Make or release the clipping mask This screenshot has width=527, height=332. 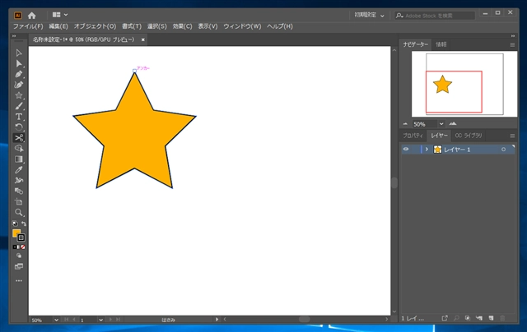click(468, 318)
